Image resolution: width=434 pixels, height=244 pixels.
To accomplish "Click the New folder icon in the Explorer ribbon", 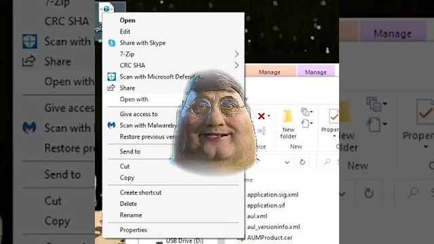I will pyautogui.click(x=288, y=116).
